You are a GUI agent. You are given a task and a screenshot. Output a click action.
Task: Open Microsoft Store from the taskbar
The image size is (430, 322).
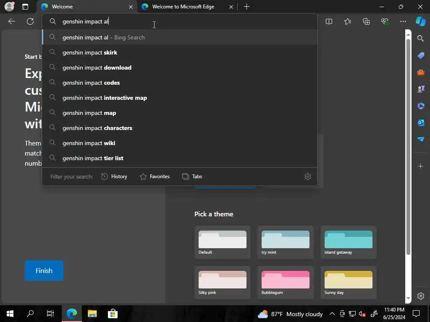pos(113,314)
